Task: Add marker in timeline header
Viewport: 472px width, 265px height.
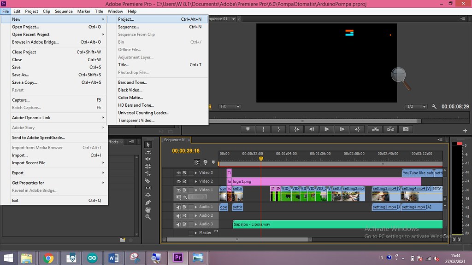Action: (x=213, y=162)
